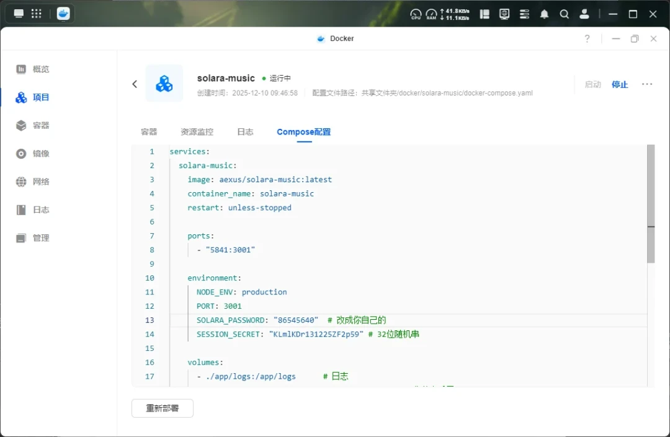Switch to the 容器 tab

coord(149,132)
